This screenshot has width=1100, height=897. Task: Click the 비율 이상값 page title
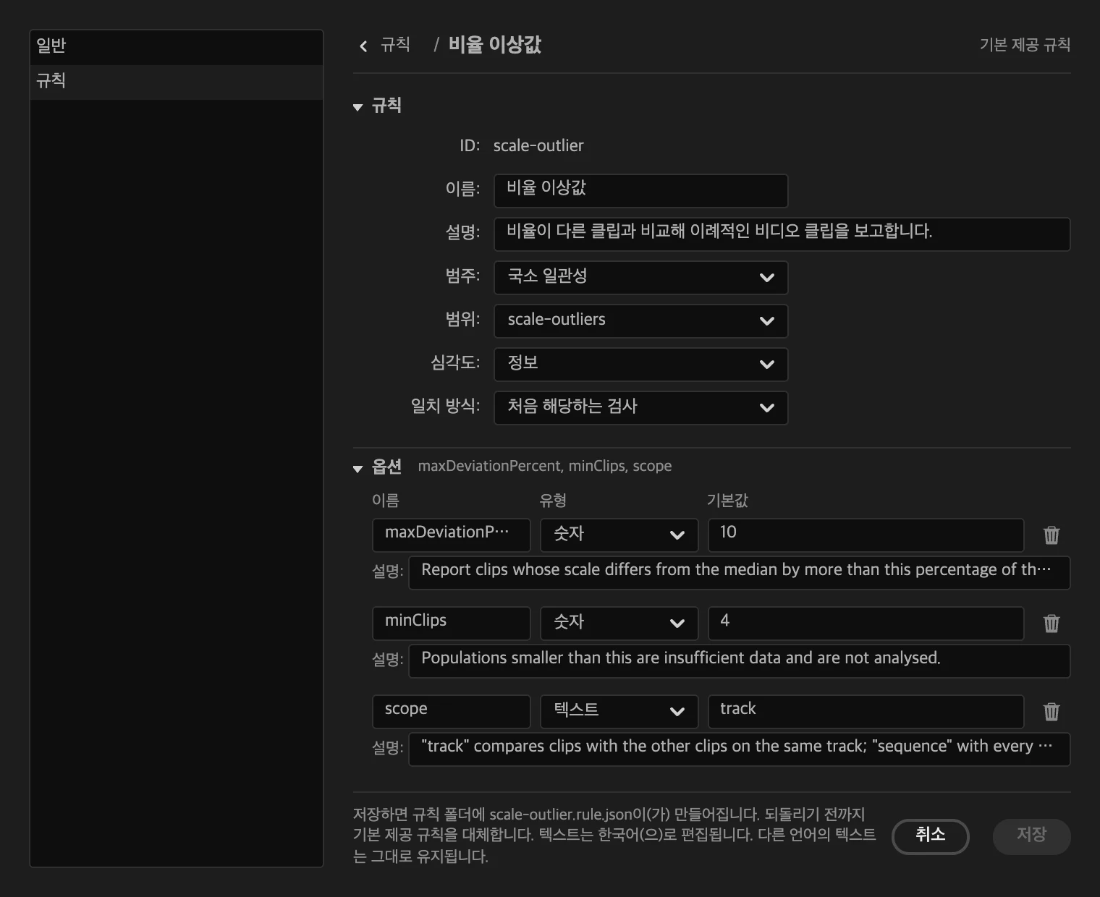495,45
